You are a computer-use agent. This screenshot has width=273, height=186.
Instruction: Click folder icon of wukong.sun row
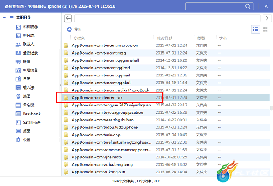[66, 172]
